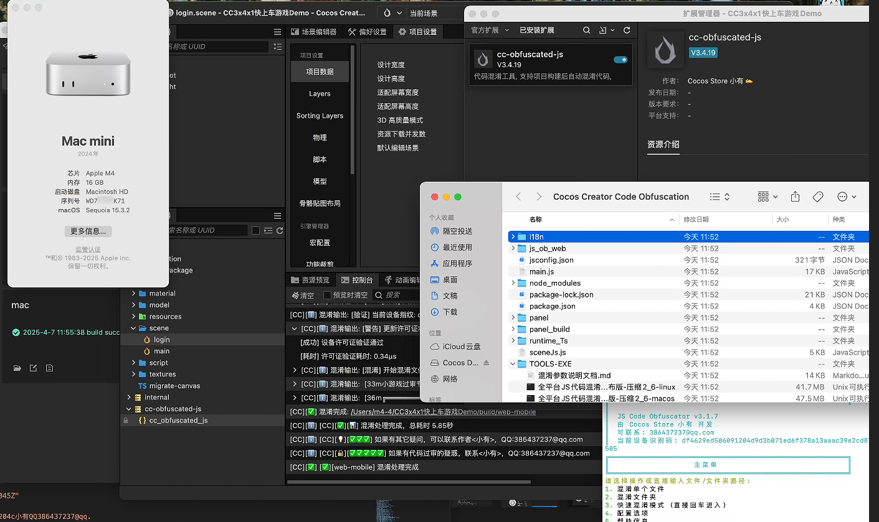Image resolution: width=879 pixels, height=522 pixels.
Task: Click the console search magnifier icon
Action: coord(378,295)
